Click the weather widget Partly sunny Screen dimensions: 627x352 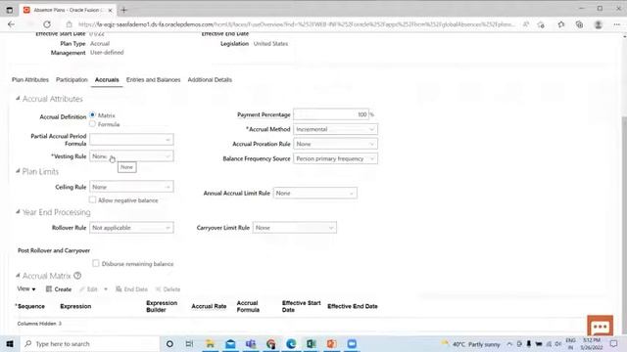[x=471, y=344]
